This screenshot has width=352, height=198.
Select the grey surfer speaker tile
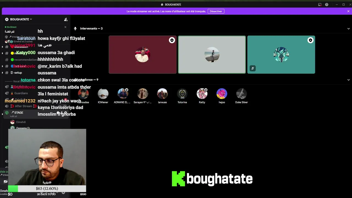coord(212,55)
